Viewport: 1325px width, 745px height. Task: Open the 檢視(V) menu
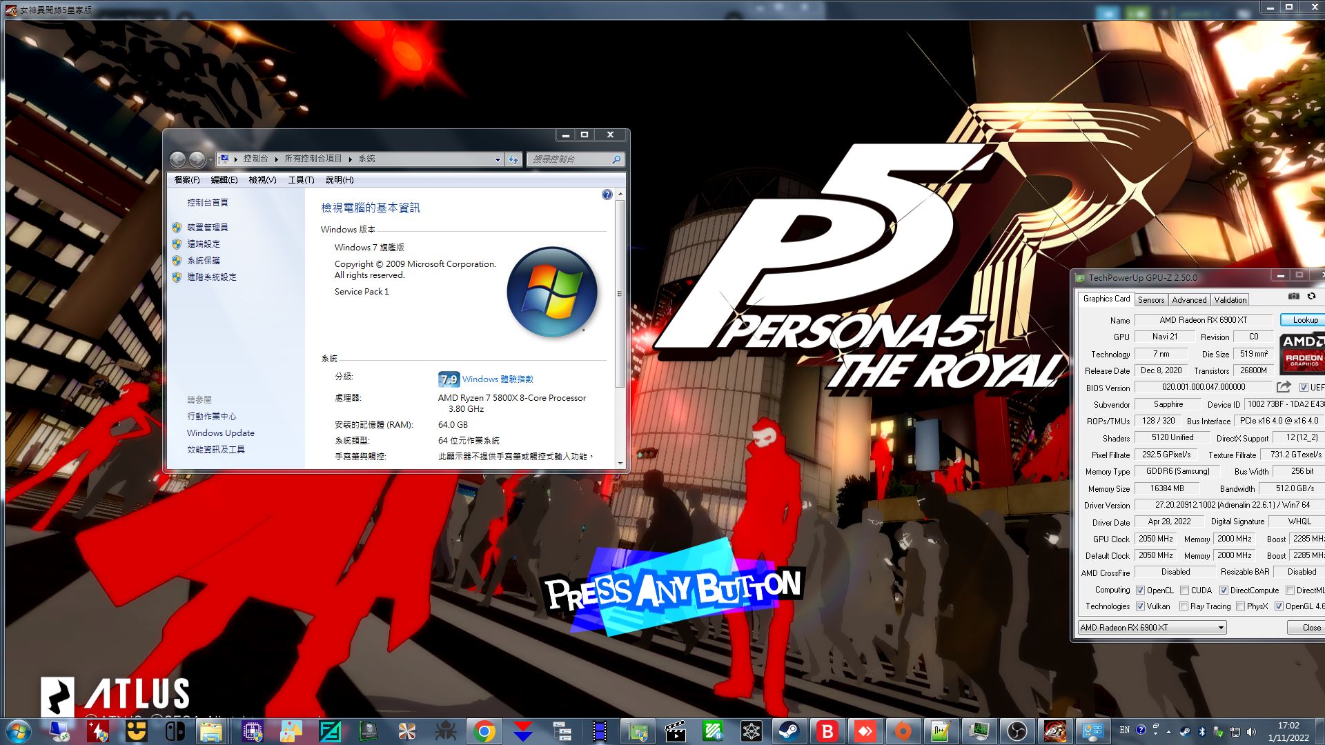pos(262,179)
